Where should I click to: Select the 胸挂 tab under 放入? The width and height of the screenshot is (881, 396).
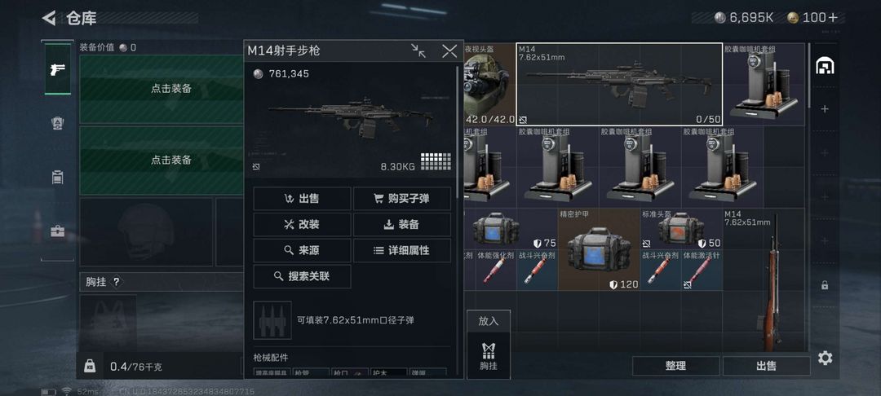[x=489, y=355]
